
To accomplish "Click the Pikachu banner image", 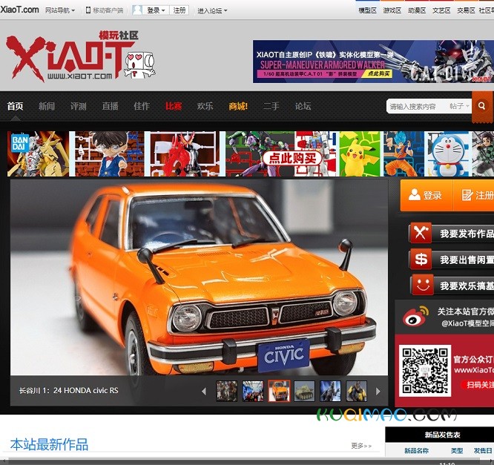I will tap(360, 154).
